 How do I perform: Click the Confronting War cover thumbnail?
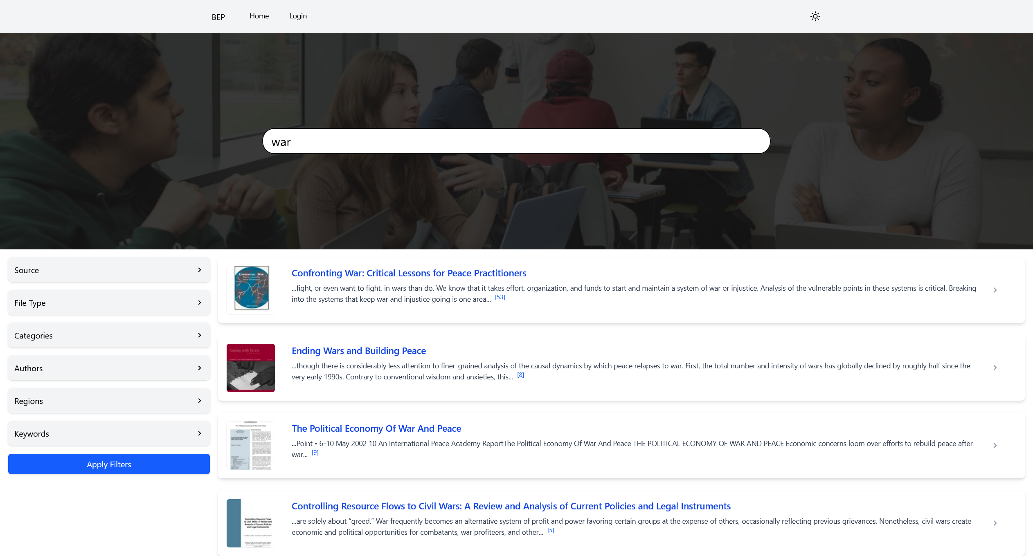tap(251, 288)
